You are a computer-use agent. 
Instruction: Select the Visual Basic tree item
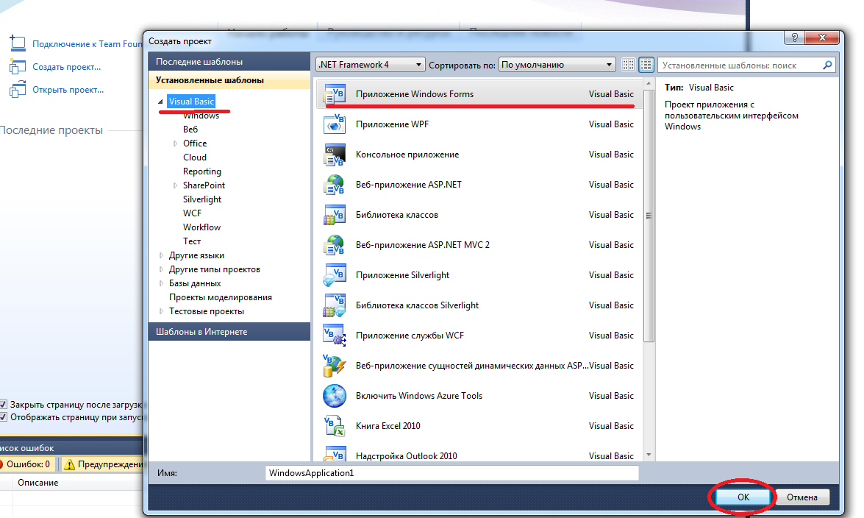(191, 102)
